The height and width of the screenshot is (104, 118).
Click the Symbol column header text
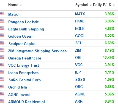[82, 5]
